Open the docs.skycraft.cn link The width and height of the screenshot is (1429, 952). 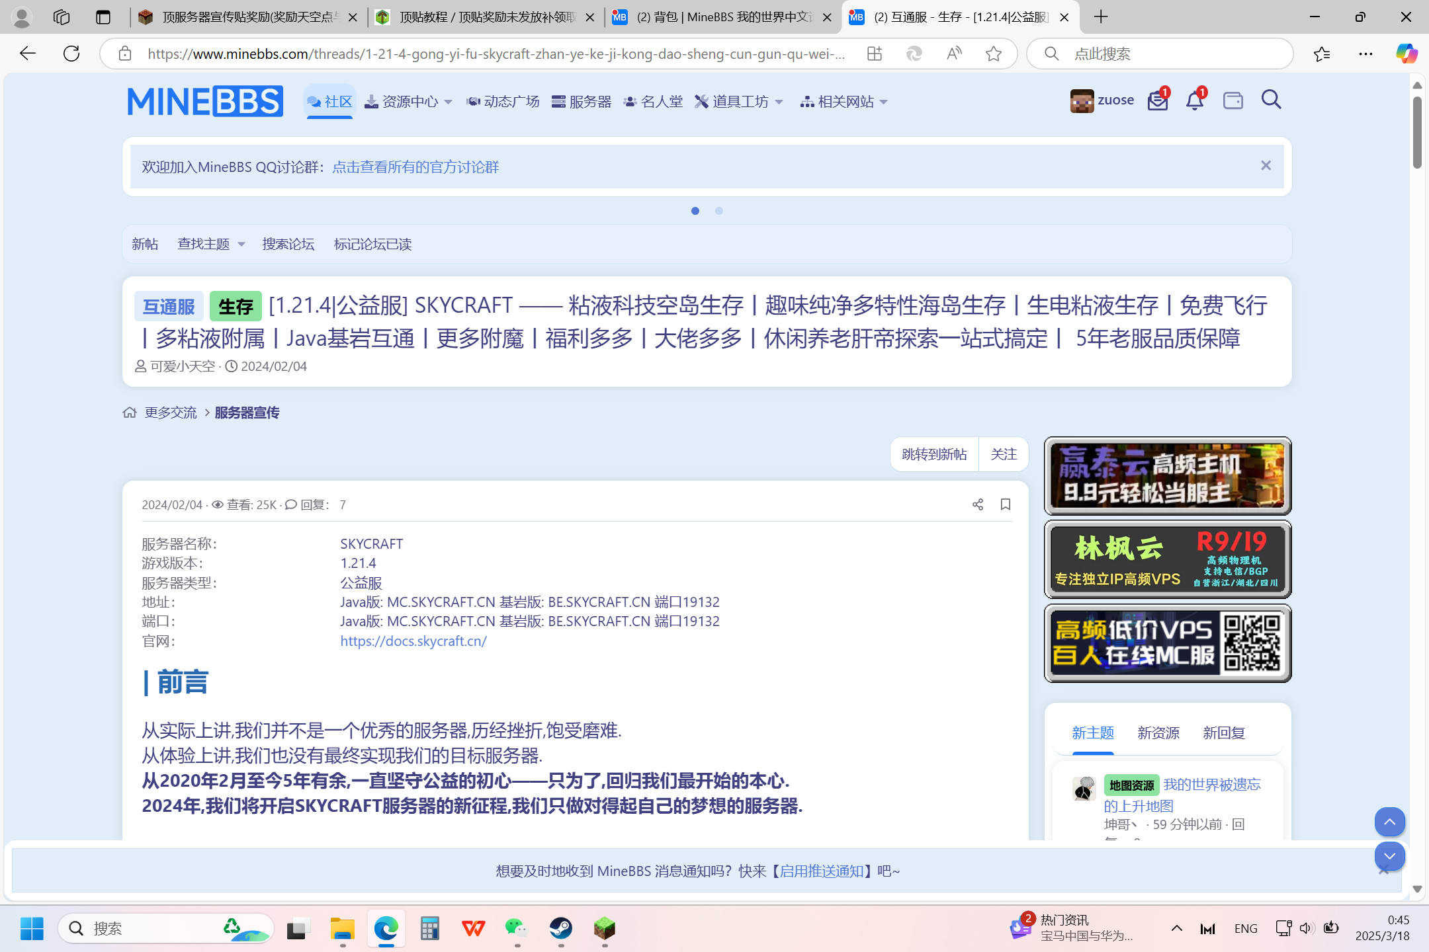pyautogui.click(x=413, y=641)
